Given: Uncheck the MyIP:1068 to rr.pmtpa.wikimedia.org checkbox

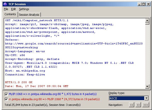Looking at the screenshot, I should (x=6, y=94).
